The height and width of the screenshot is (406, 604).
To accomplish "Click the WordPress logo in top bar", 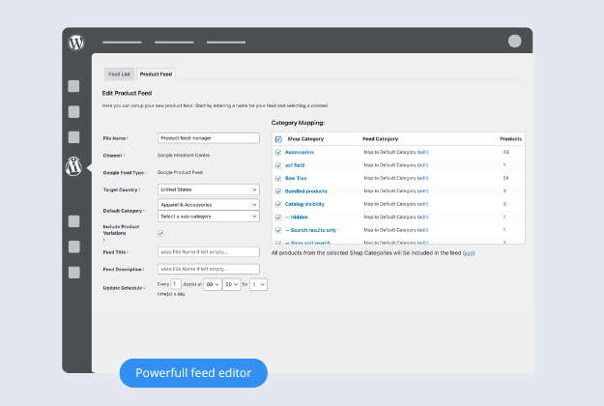I will pos(76,43).
